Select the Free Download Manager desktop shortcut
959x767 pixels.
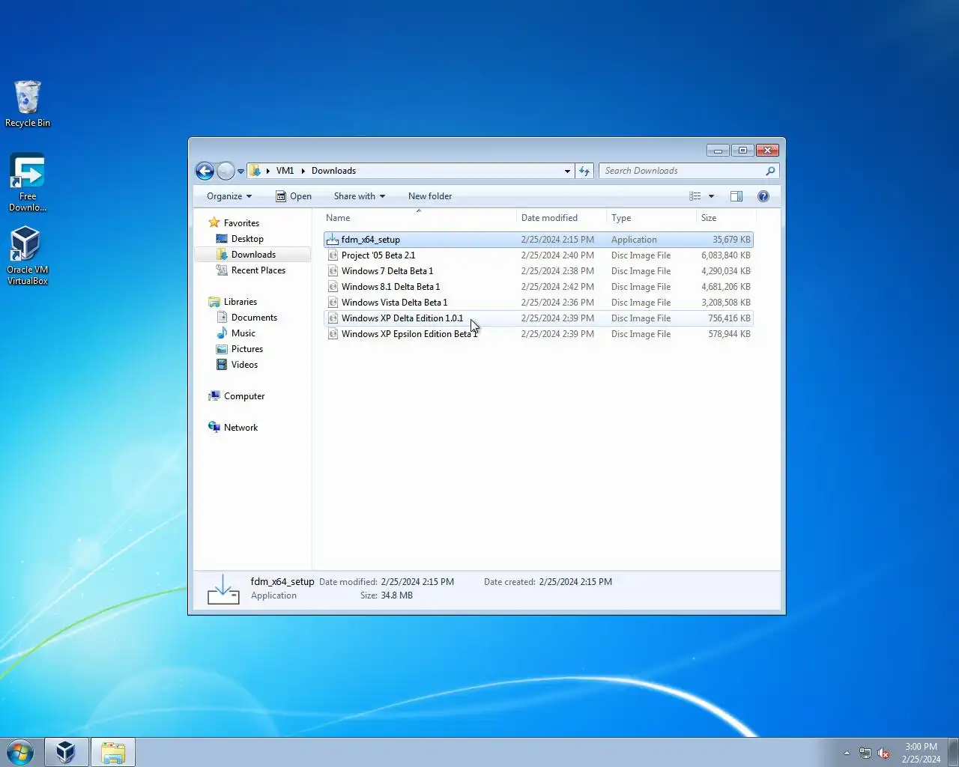click(28, 182)
